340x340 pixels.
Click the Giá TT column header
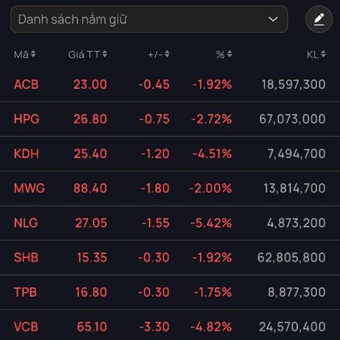point(84,54)
